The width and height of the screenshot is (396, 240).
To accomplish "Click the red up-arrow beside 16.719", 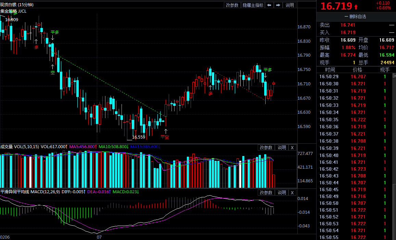I will [x=356, y=7].
